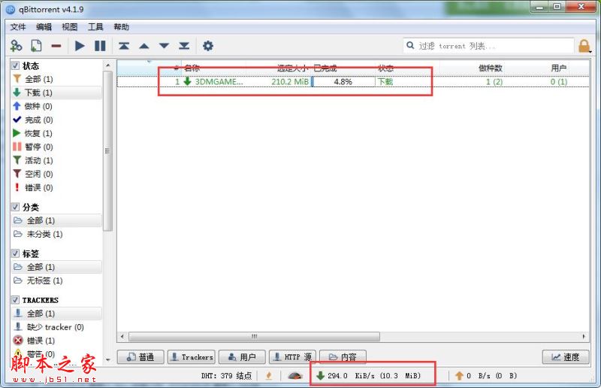Select the 完成 (0) status filter

pos(57,120)
